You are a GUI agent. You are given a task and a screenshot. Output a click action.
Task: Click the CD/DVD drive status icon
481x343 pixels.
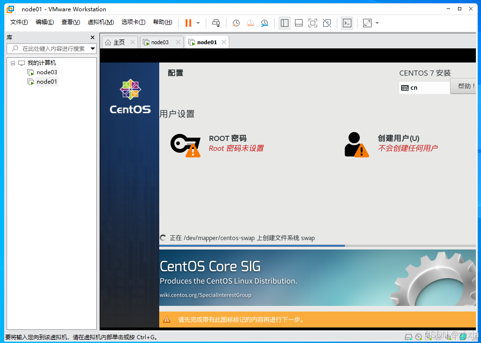[x=419, y=337]
